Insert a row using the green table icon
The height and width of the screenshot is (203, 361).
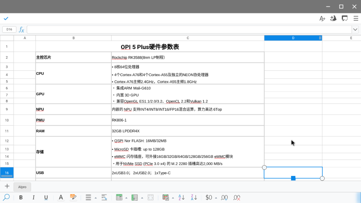tap(119, 197)
